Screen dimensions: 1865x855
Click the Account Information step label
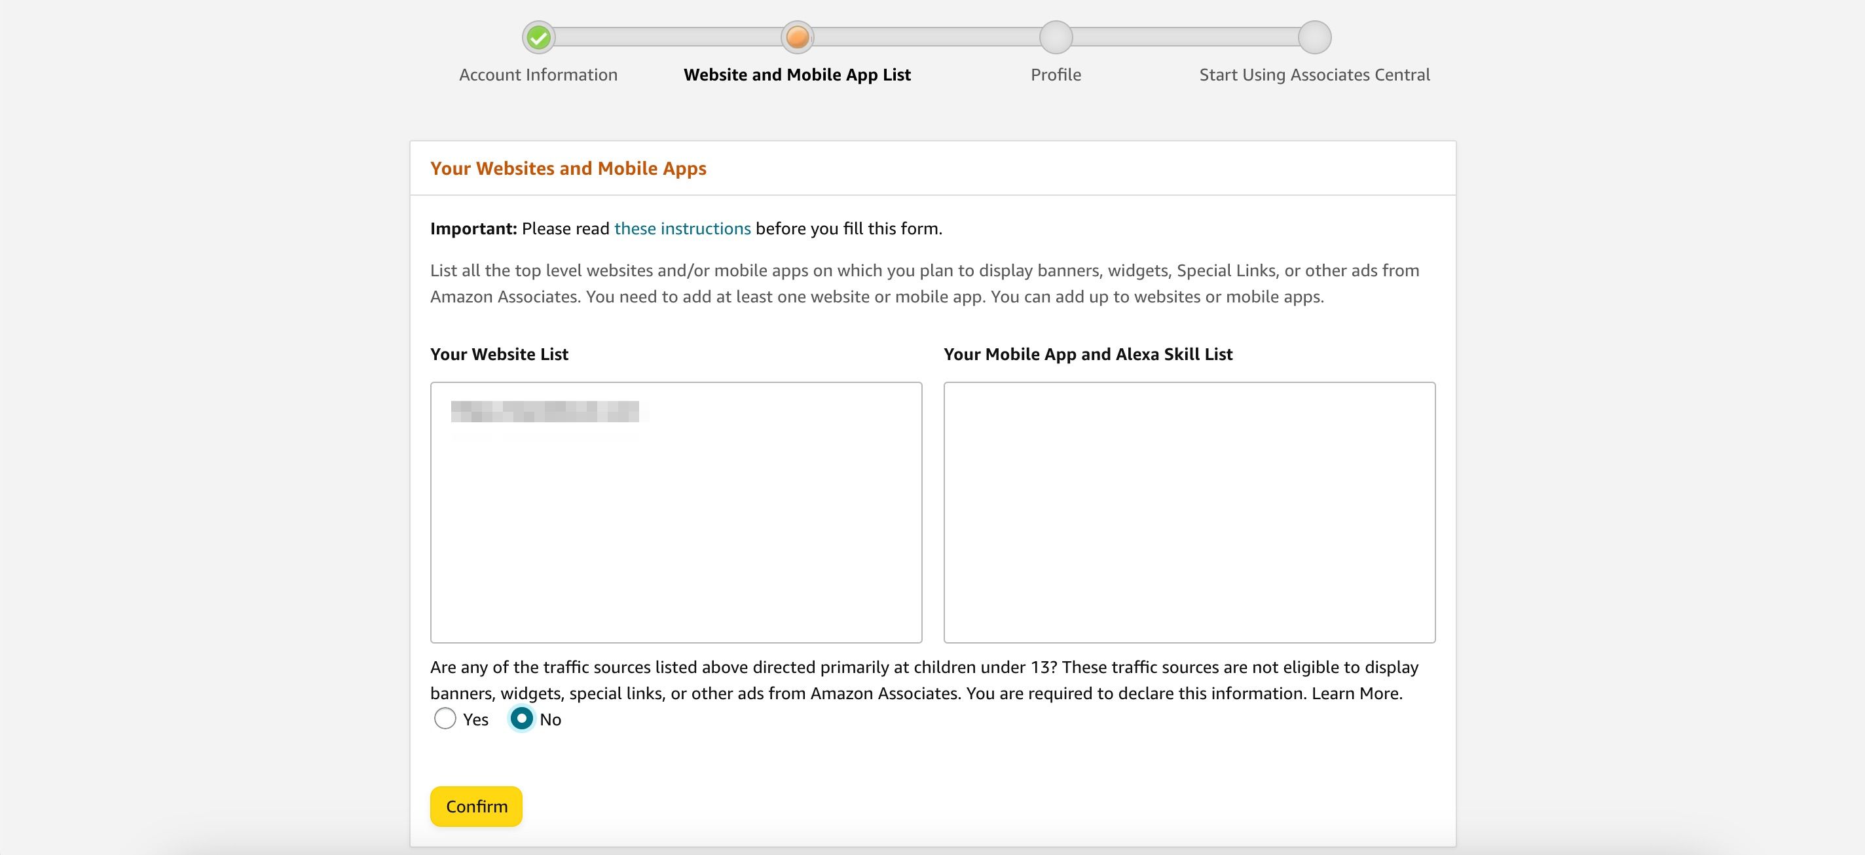(538, 74)
